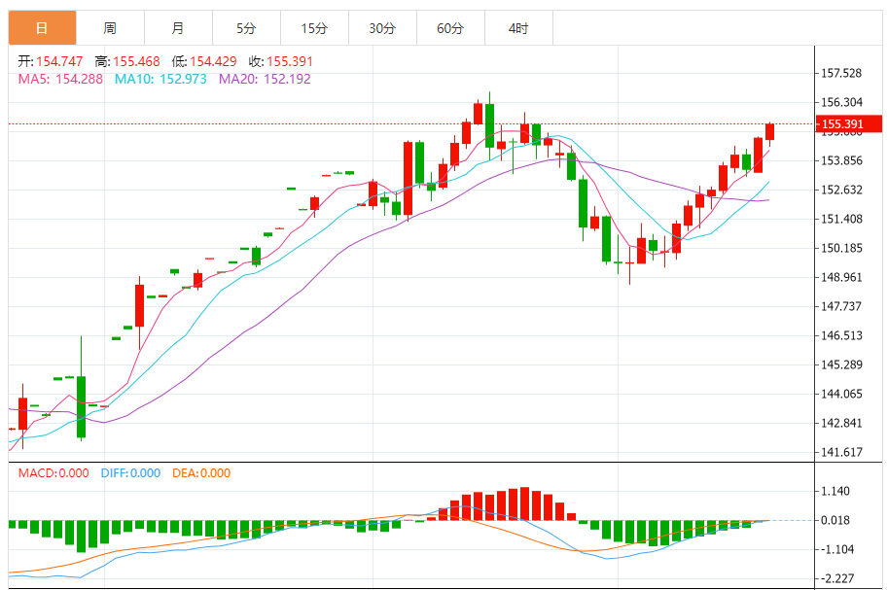The image size is (888, 590).
Task: Click the 156.304 price axis label
Action: pyautogui.click(x=841, y=102)
